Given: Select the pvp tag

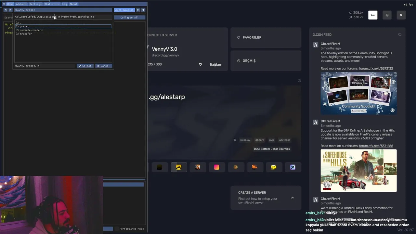Looking at the screenshot, I should pos(271,140).
